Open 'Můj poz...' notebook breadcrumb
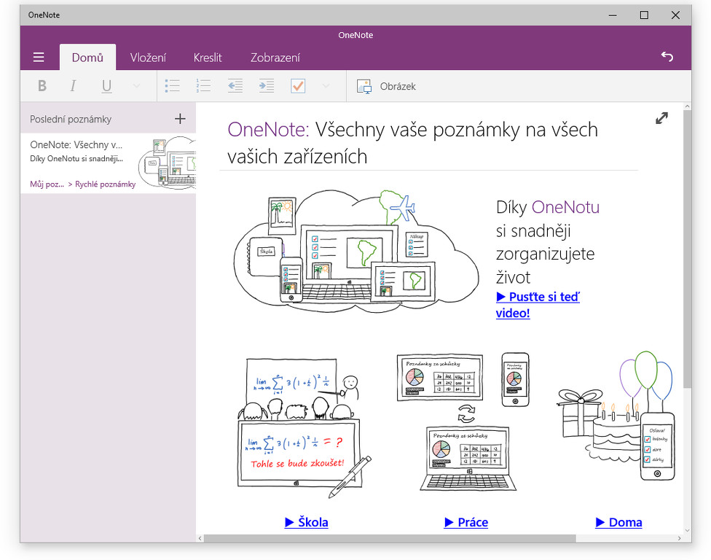This screenshot has height=560, width=711. click(47, 184)
